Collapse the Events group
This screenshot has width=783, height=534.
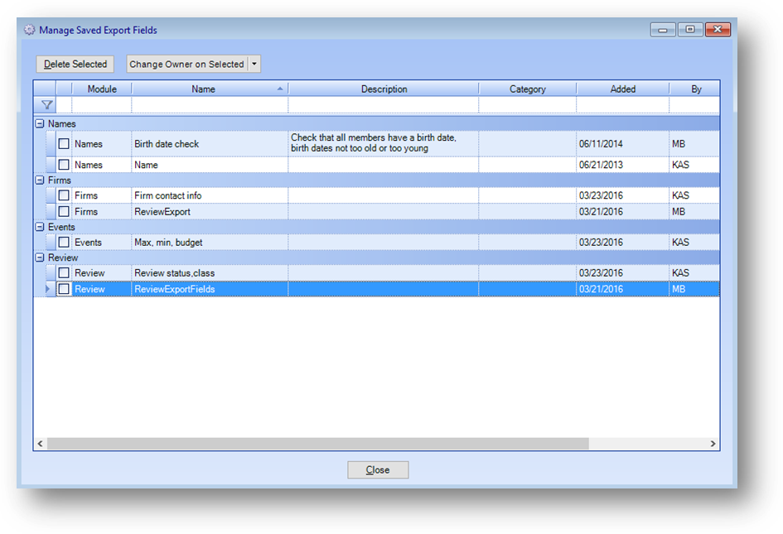(x=40, y=227)
